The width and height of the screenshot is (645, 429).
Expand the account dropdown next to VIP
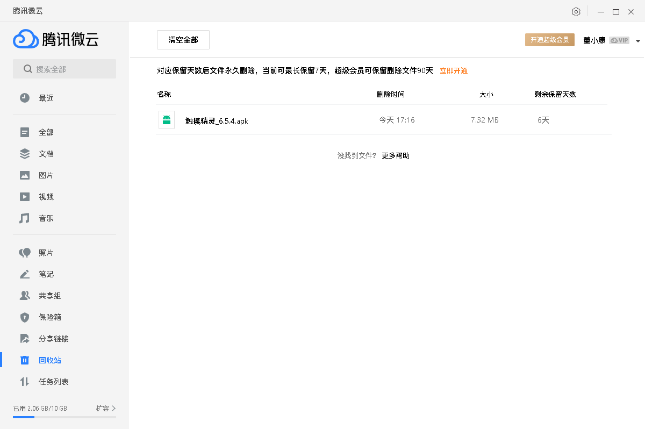pos(637,39)
